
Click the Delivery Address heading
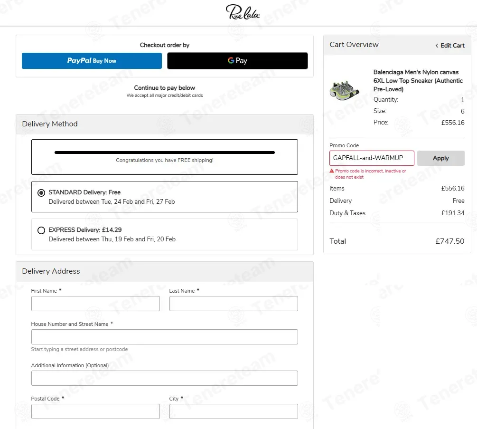click(x=51, y=271)
